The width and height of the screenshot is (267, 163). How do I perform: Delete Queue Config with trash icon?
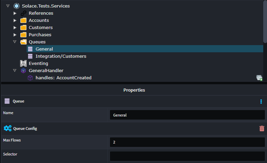[262, 128]
